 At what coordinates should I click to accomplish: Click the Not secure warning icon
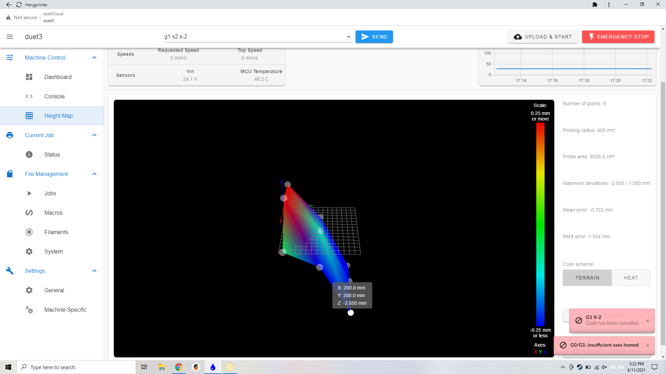point(8,17)
